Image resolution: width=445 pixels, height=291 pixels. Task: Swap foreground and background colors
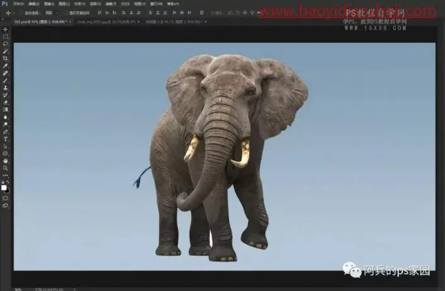pyautogui.click(x=8, y=182)
